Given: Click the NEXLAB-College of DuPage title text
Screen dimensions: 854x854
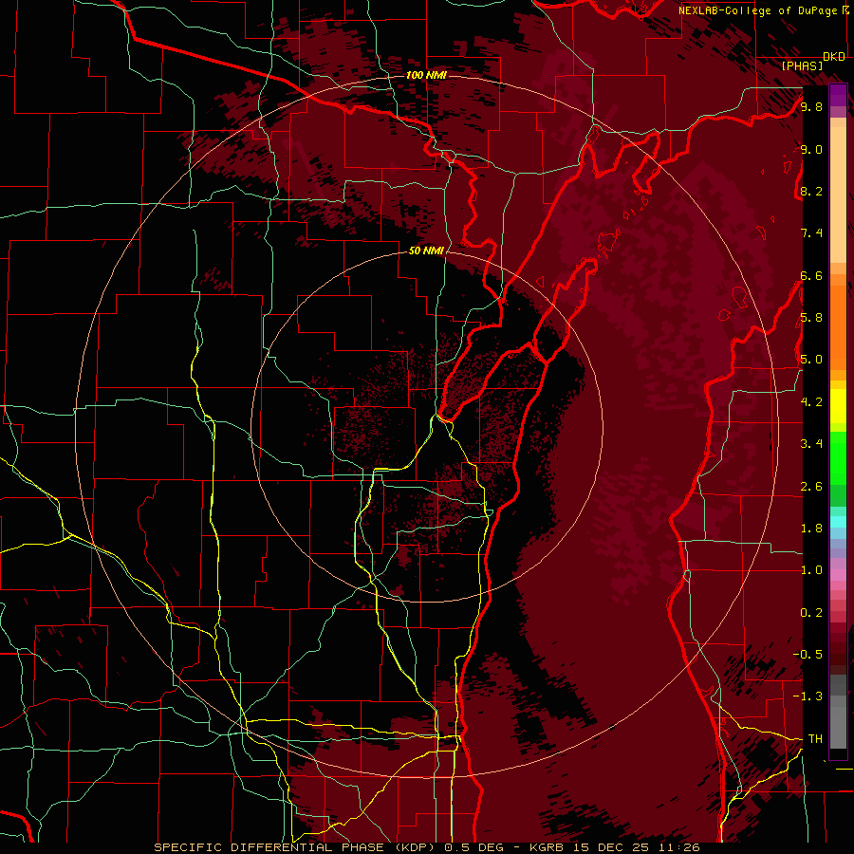Looking at the screenshot, I should (x=758, y=10).
